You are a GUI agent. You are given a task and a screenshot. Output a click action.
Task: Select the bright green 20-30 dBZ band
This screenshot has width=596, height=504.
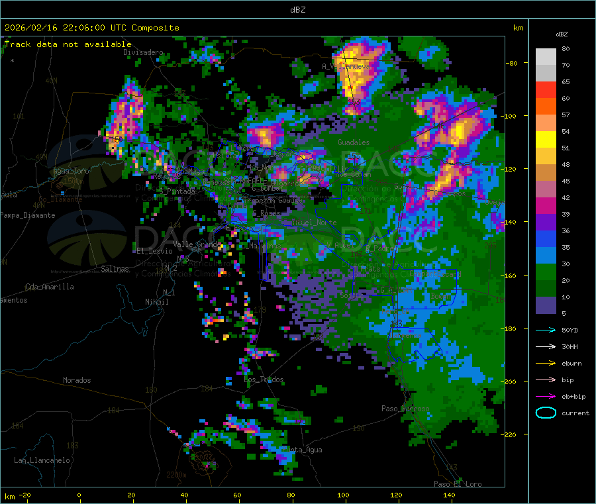tap(546, 272)
